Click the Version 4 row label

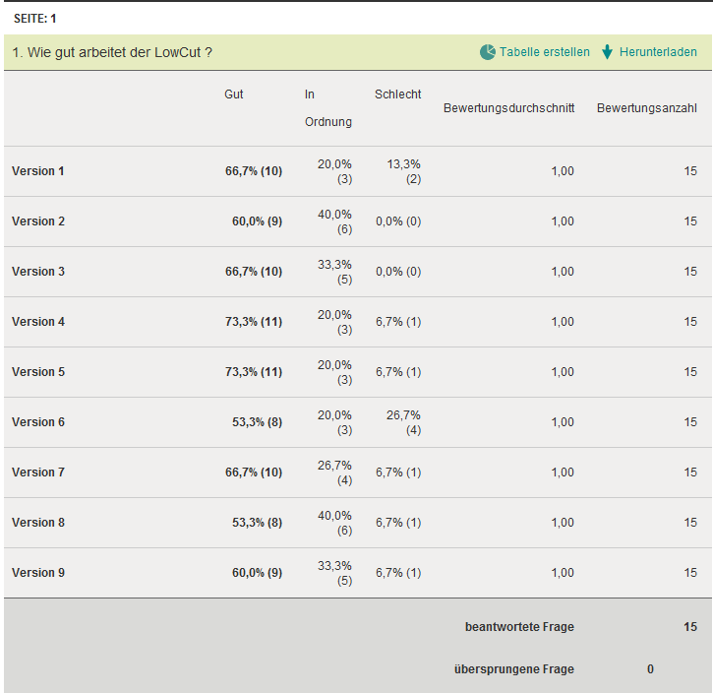[x=38, y=322]
